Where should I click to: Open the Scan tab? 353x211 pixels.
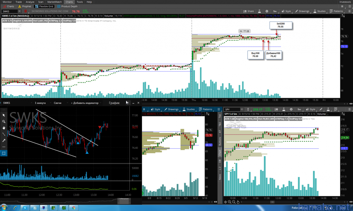tap(41, 2)
